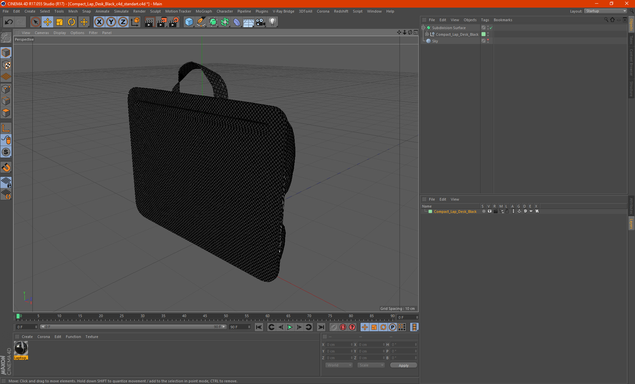Viewport: 635px width, 384px height.
Task: Click the Compact_Lap_Desk_Black layer color swatch
Action: (x=430, y=212)
